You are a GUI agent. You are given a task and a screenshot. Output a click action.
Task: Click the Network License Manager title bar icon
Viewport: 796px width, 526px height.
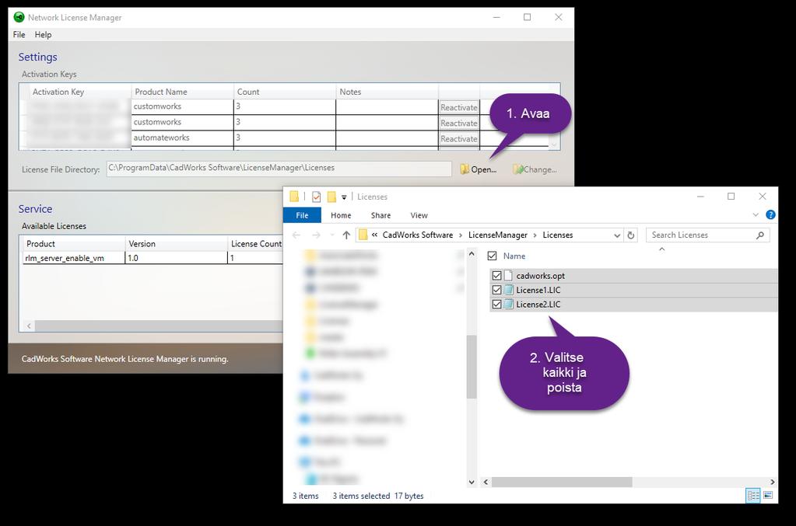[19, 17]
